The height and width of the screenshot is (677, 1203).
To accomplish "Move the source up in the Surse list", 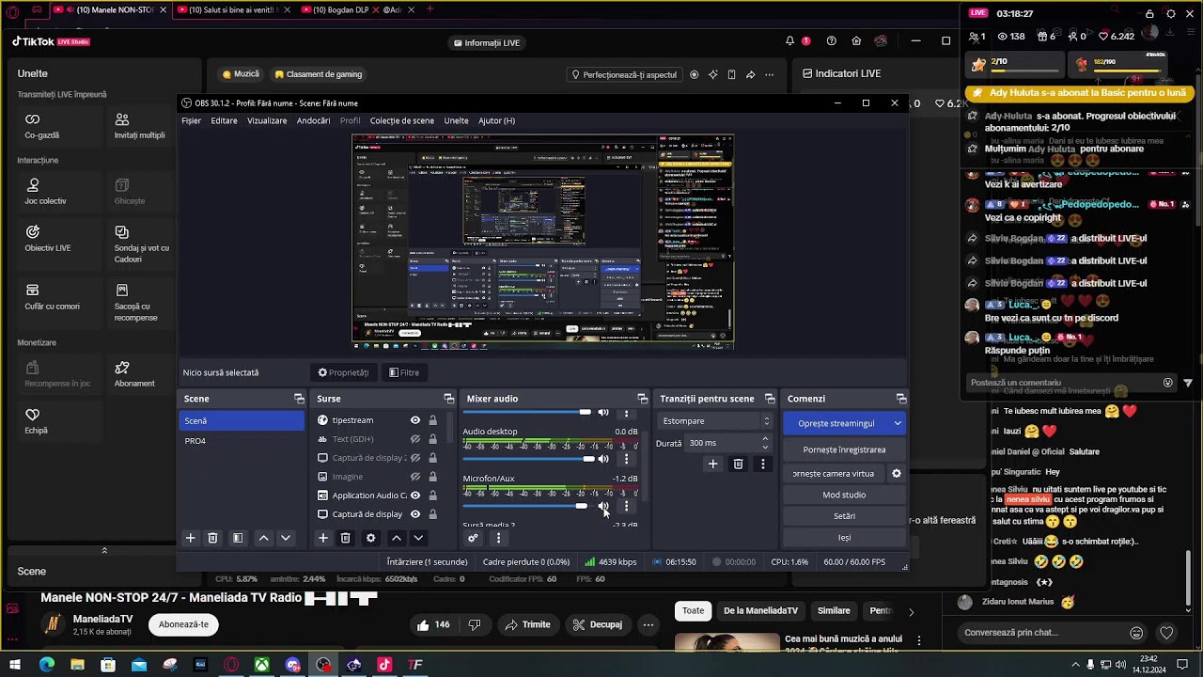I will point(396,538).
